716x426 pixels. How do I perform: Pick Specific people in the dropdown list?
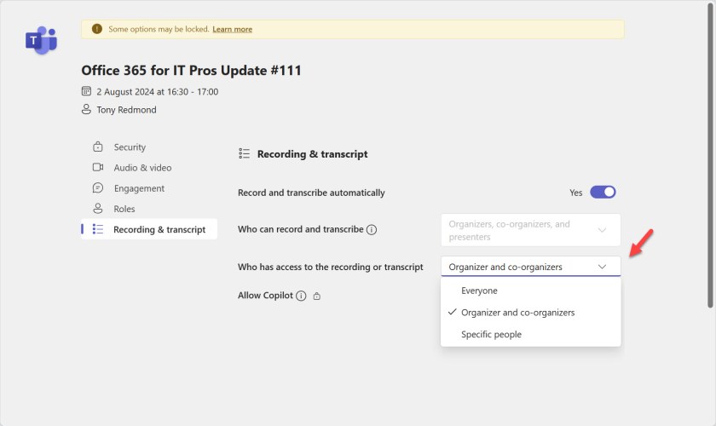530,335
